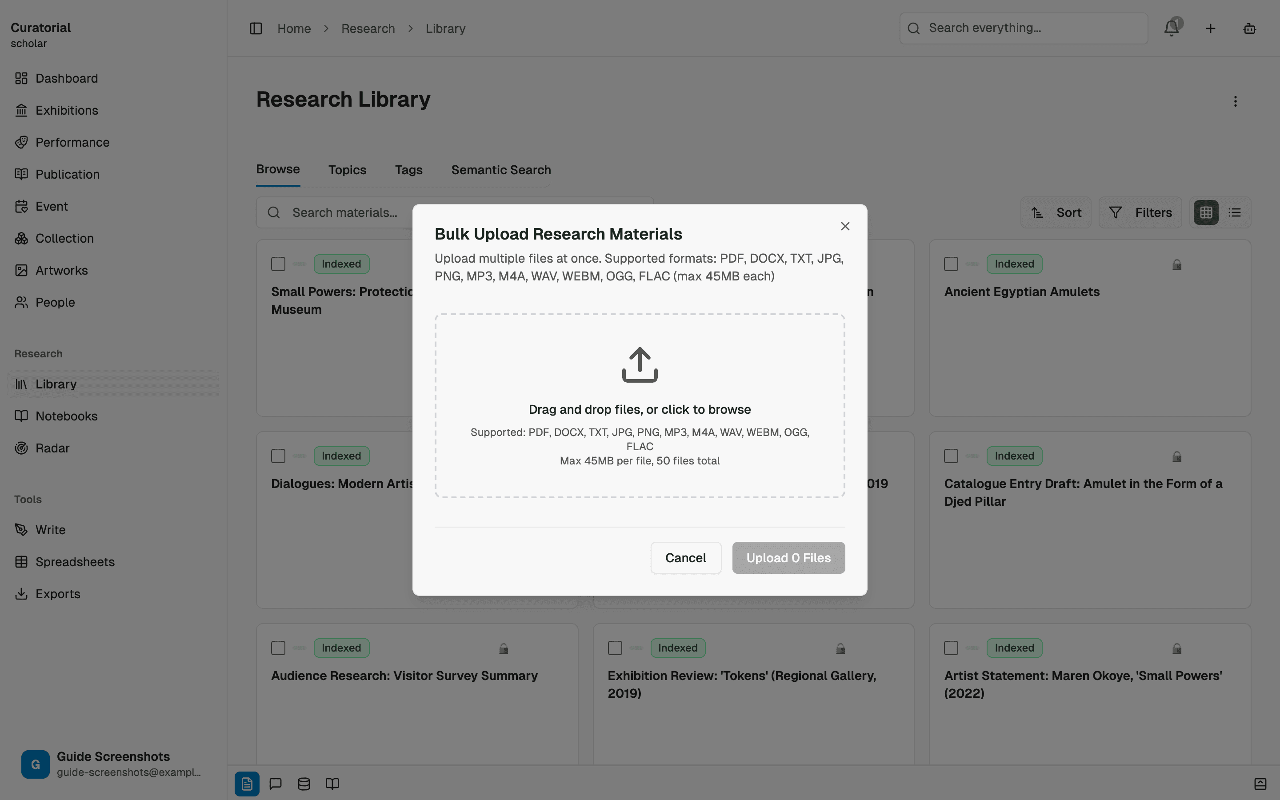Switch to the Topics tab
The height and width of the screenshot is (800, 1280).
click(348, 170)
